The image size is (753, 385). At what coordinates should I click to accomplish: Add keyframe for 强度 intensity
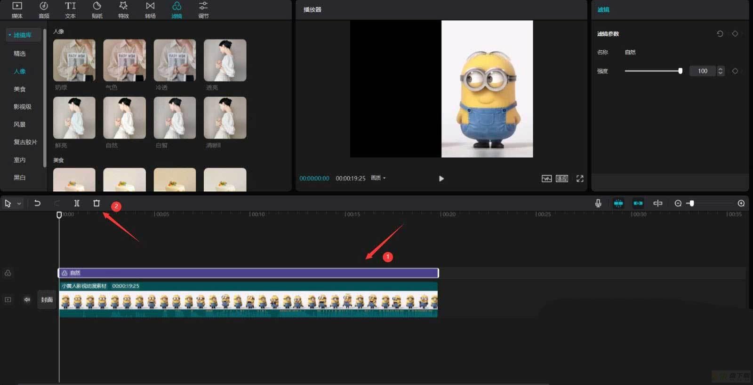735,71
